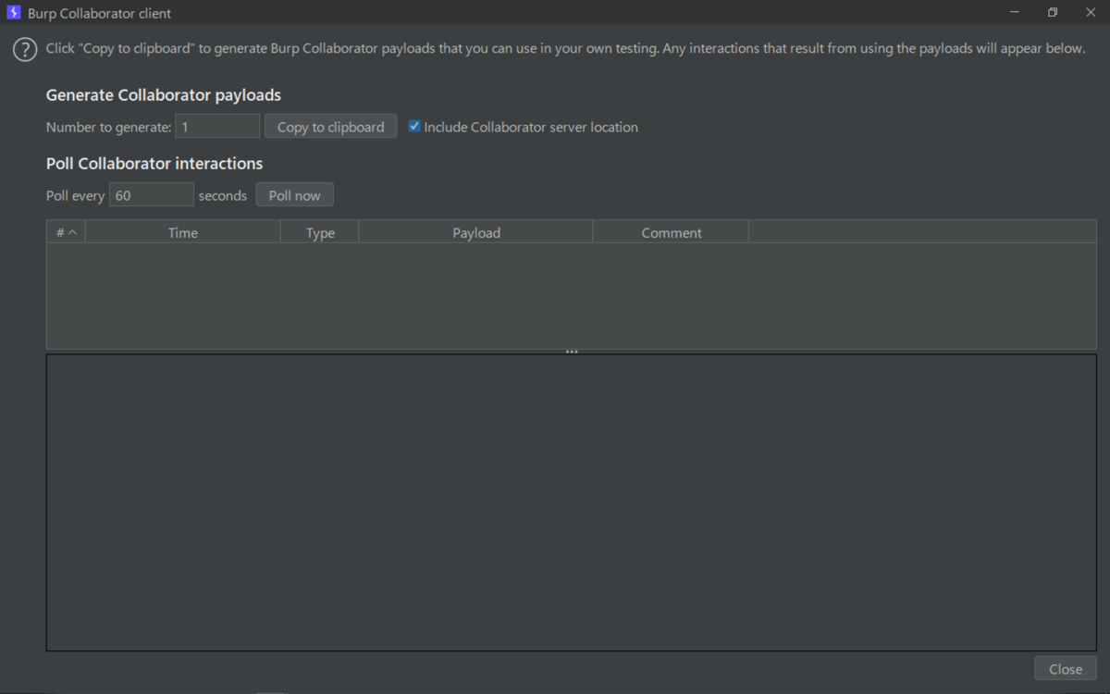1110x694 pixels.
Task: Click the split pane divider dots handle
Action: pyautogui.click(x=572, y=352)
